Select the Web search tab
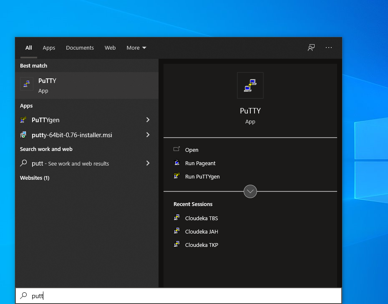388x304 pixels. 110,48
